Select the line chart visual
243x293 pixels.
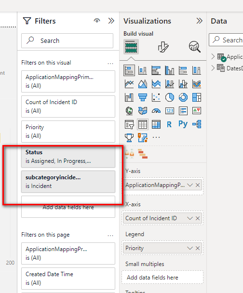(129, 84)
